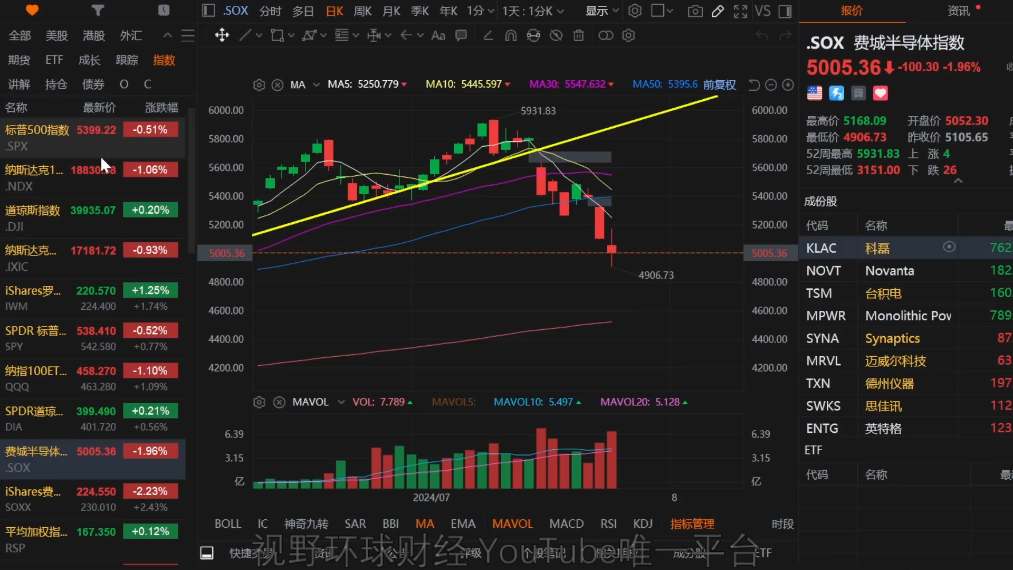Open the list menu hamburger icon
Viewport: 1013px width, 570px height.
coord(188,35)
